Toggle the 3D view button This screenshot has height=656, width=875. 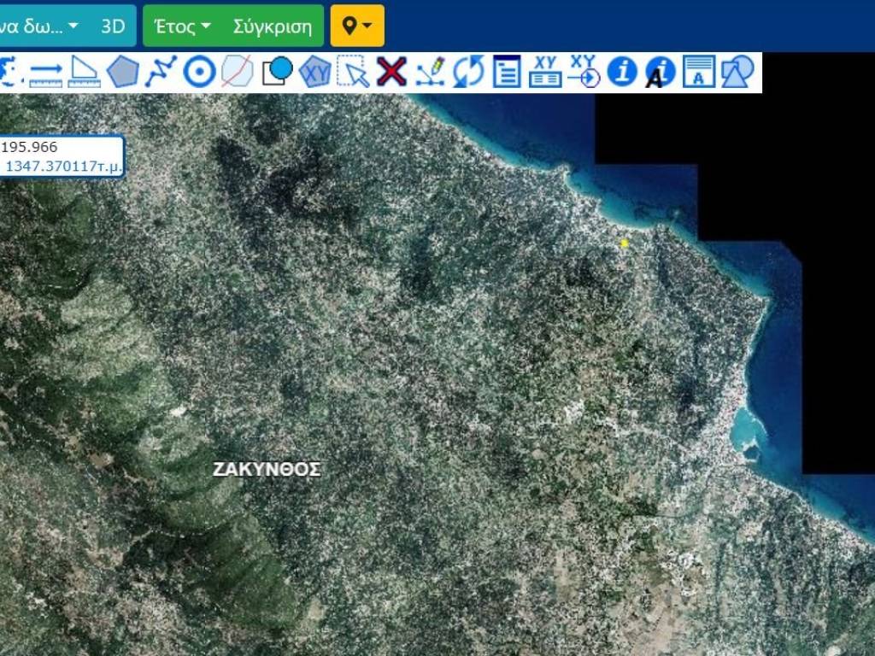click(x=113, y=26)
